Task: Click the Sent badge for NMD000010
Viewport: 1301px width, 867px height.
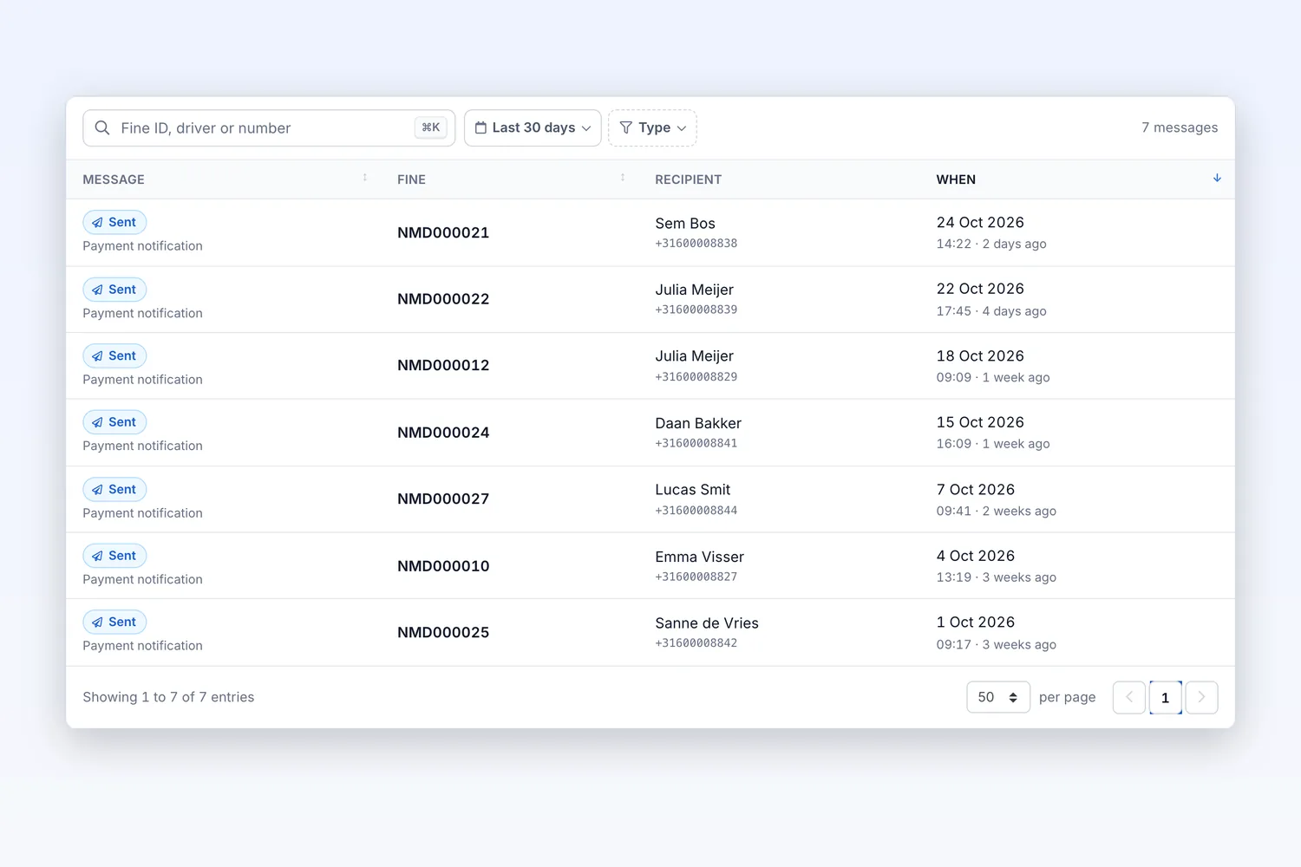Action: click(114, 556)
